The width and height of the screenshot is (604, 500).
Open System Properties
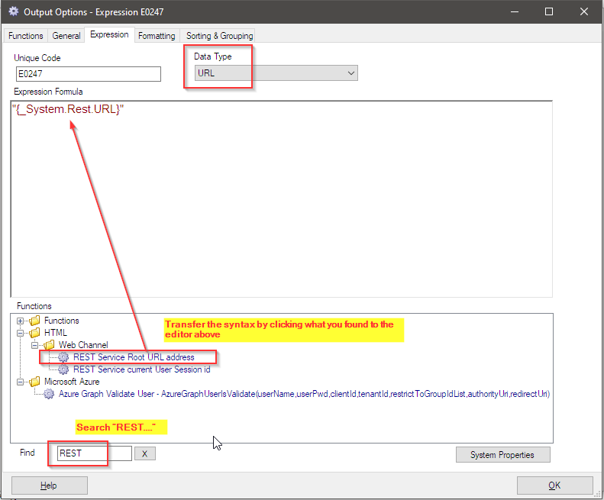tap(502, 454)
